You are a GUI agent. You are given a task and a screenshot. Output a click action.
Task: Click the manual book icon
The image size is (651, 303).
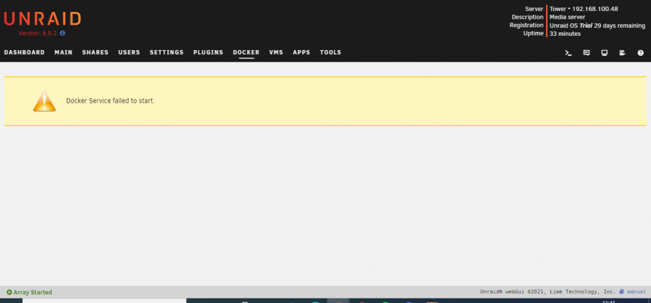(622, 292)
